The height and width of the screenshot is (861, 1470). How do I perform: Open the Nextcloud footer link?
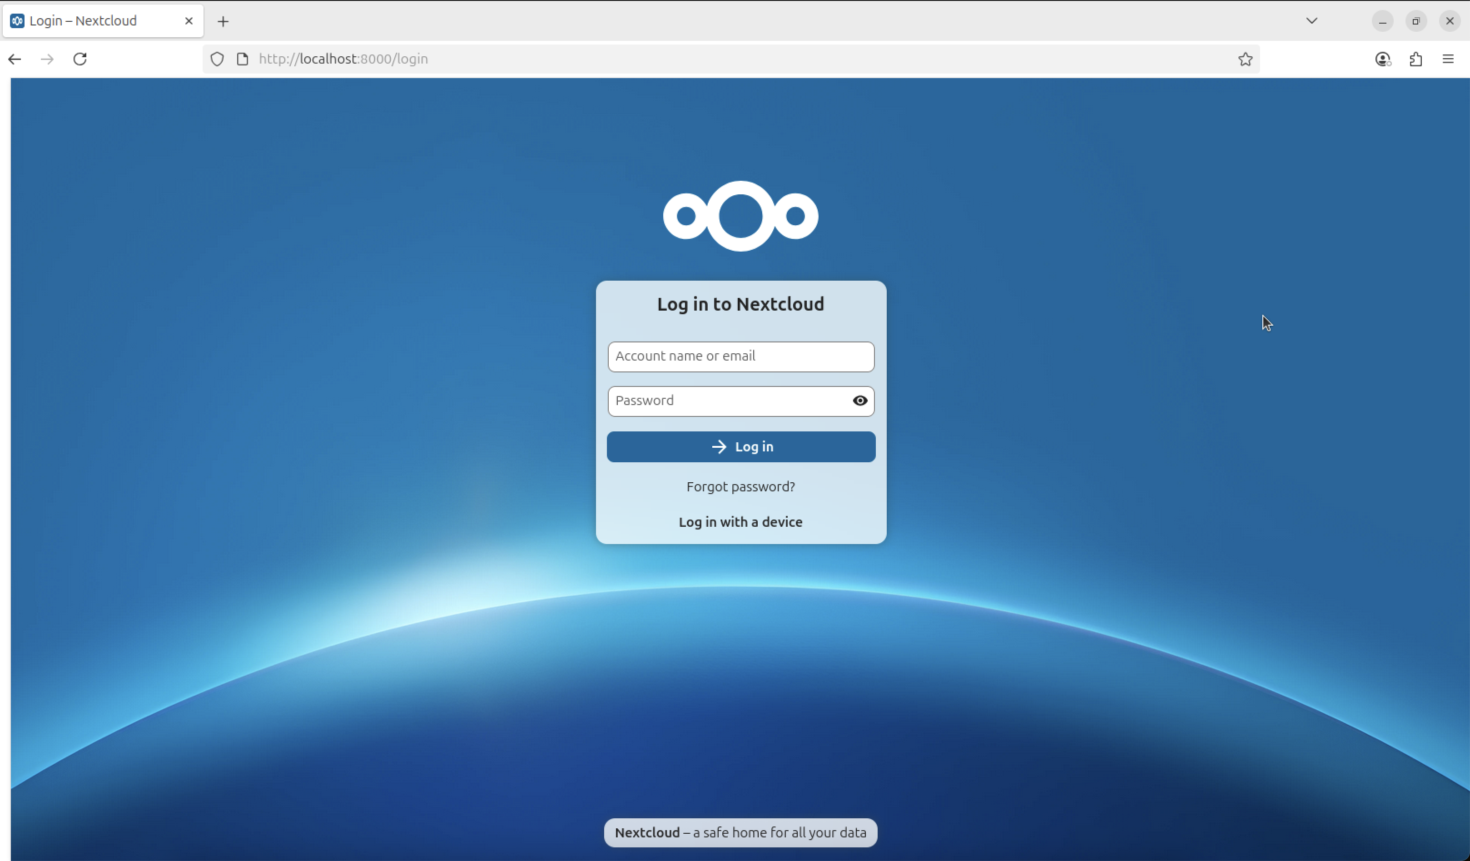tap(647, 832)
